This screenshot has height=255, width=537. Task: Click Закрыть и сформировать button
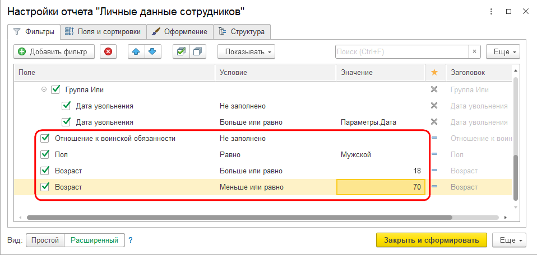coord(432,240)
